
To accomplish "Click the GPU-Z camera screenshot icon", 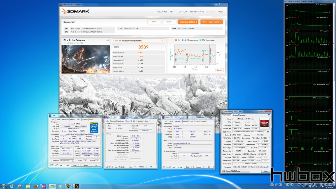I will coord(269,115).
